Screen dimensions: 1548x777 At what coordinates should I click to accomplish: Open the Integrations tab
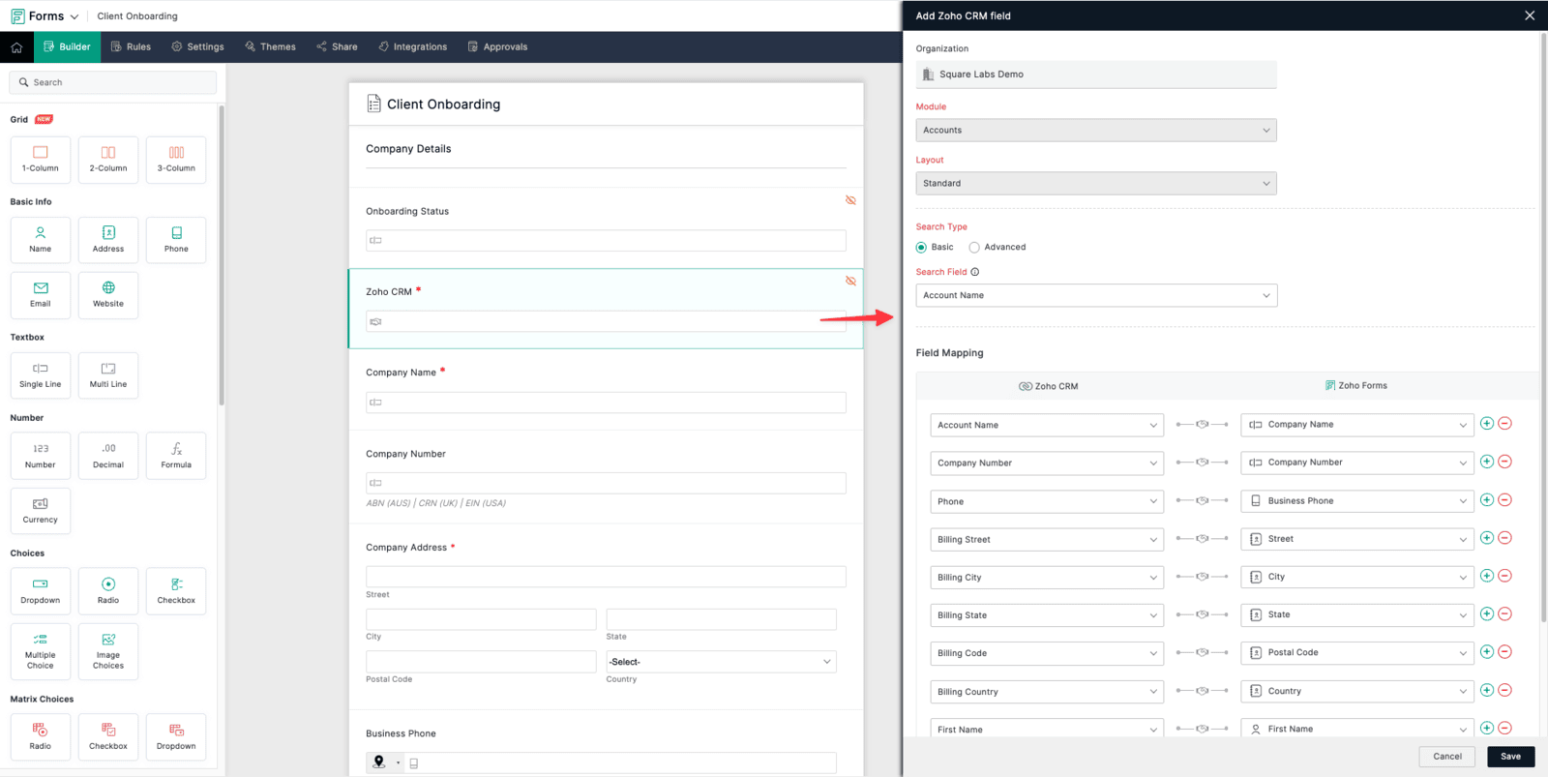click(x=413, y=46)
